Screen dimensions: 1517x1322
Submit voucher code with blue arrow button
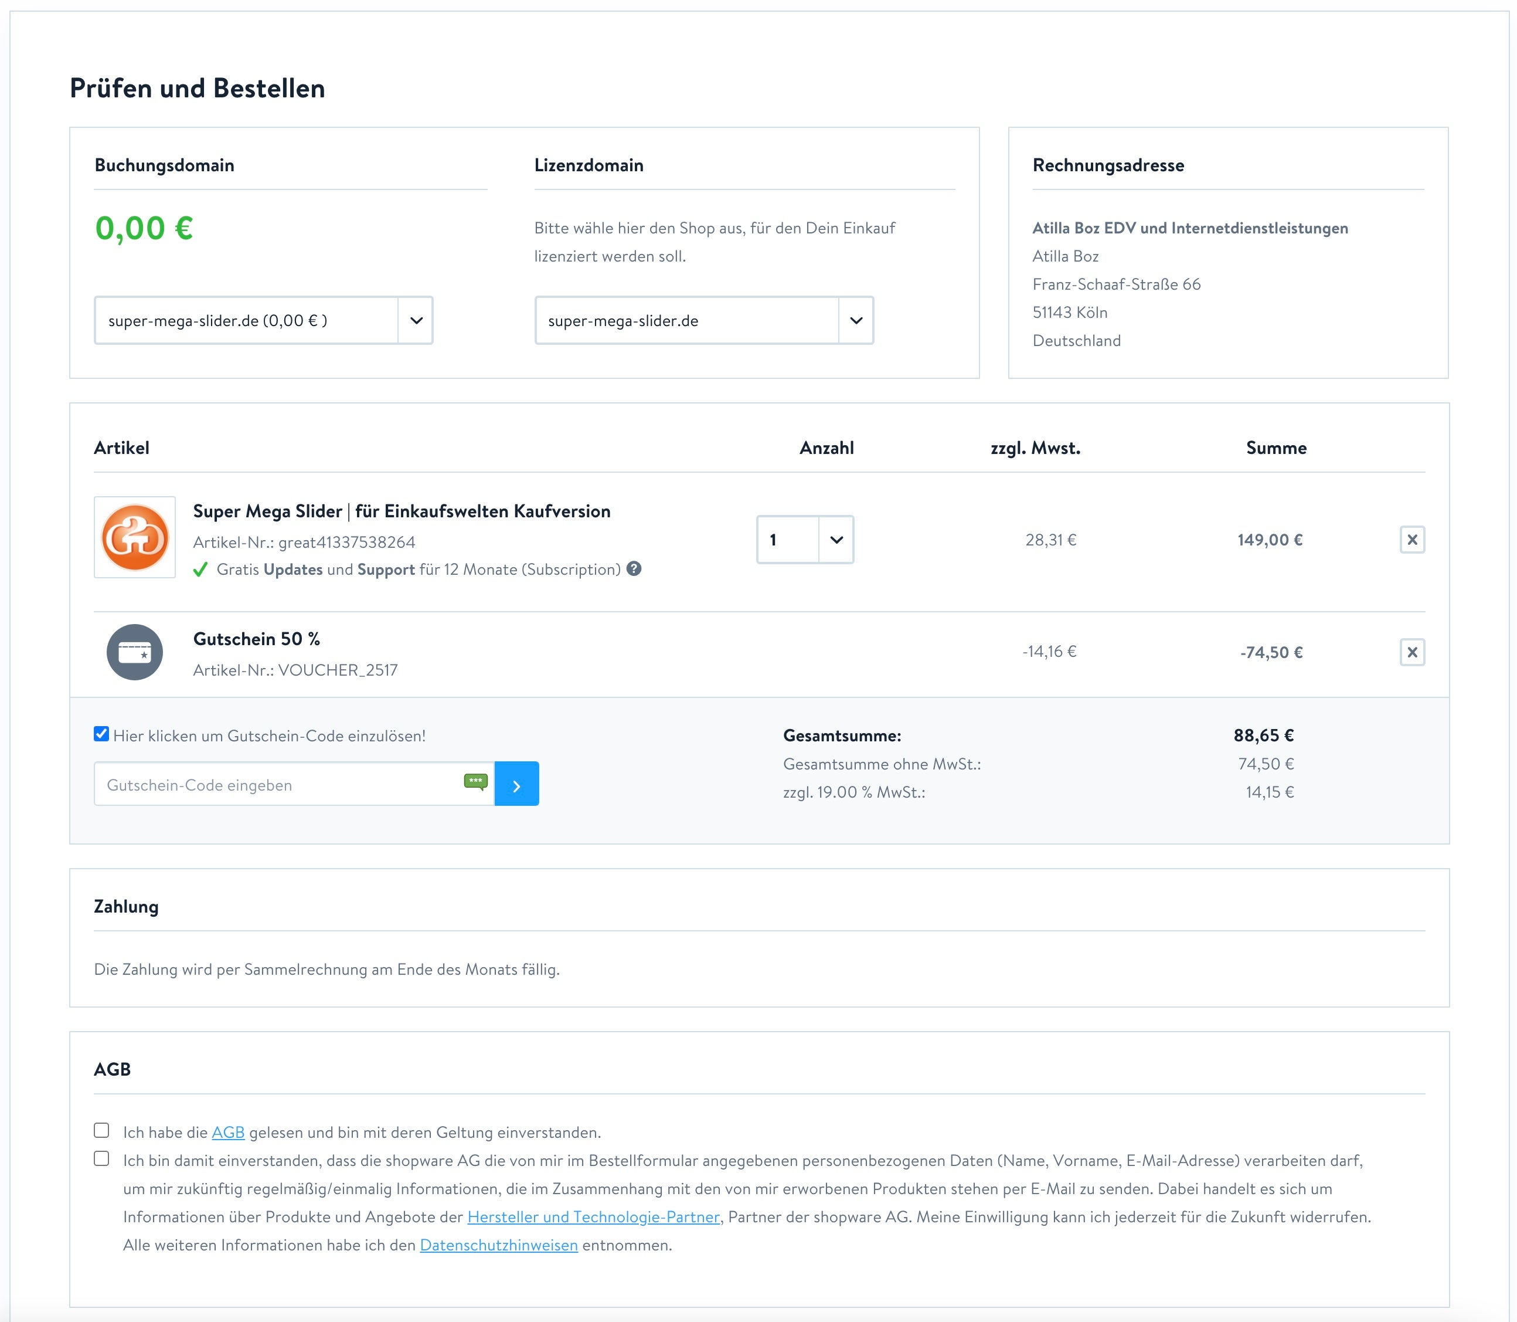point(517,784)
